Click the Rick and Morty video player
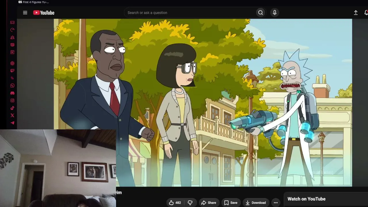The image size is (368, 207). pyautogui.click(x=203, y=103)
